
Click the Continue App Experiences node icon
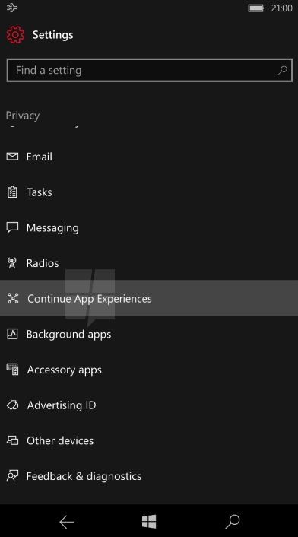[x=13, y=299]
